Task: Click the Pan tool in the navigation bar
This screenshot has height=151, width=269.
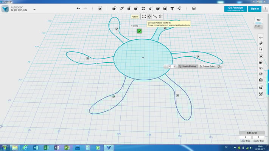Action: coord(261,37)
